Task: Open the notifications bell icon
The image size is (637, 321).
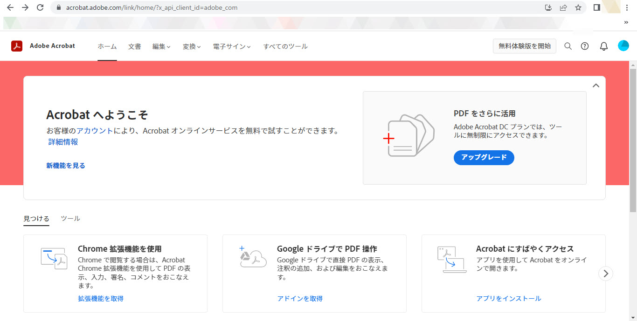Action: pos(604,46)
